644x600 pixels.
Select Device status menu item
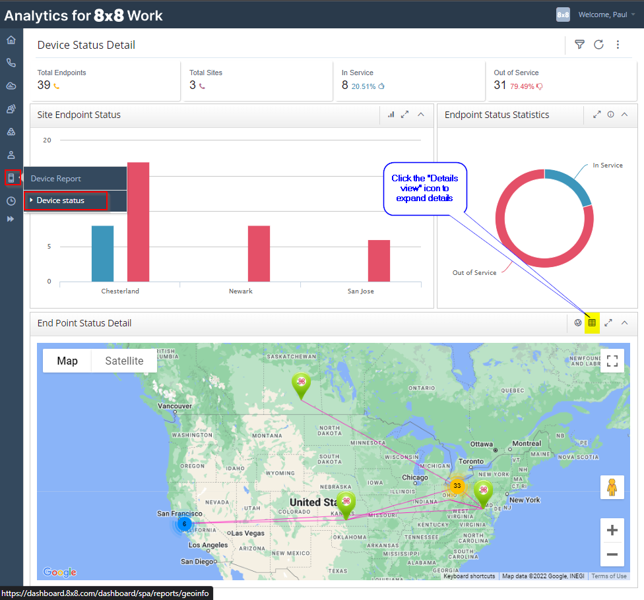click(65, 200)
